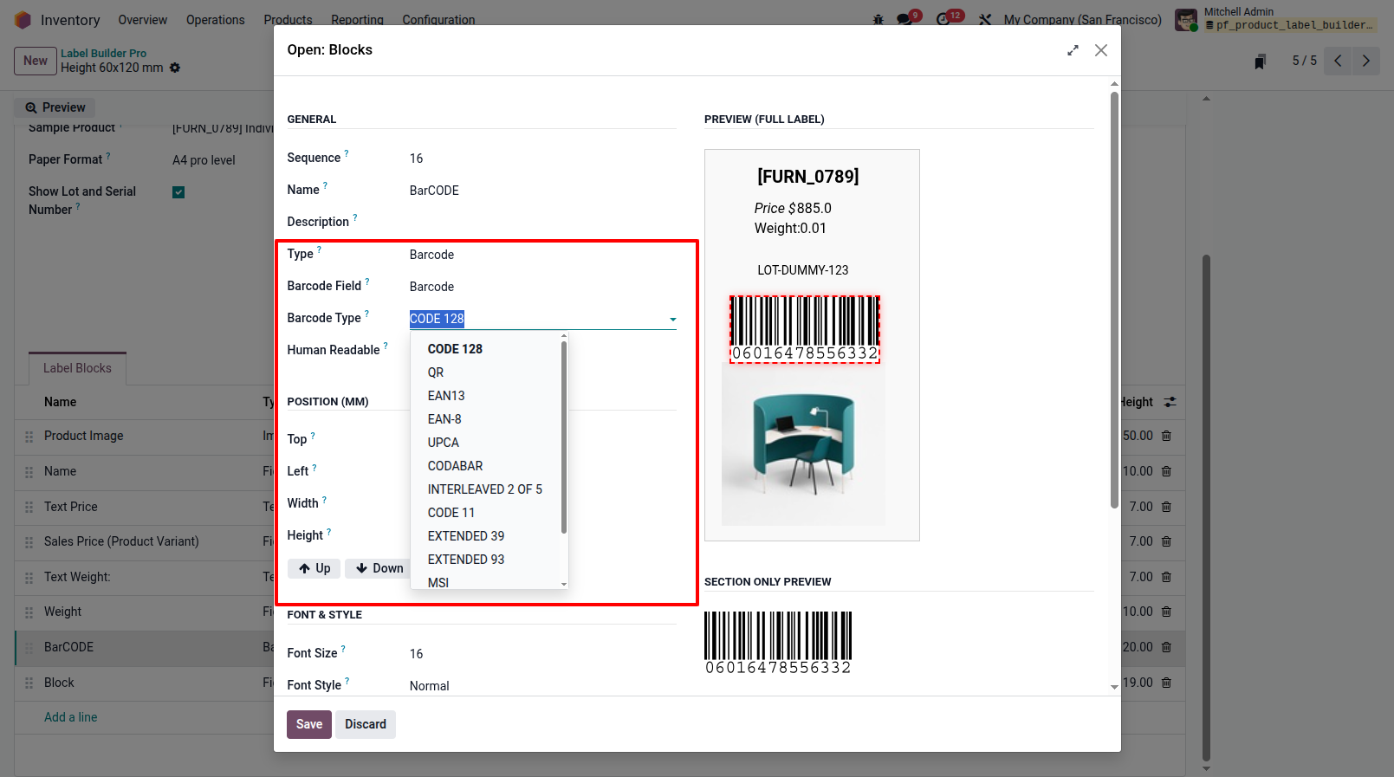This screenshot has width=1394, height=777.
Task: Delete the Text Weight: row
Action: pyautogui.click(x=1166, y=577)
